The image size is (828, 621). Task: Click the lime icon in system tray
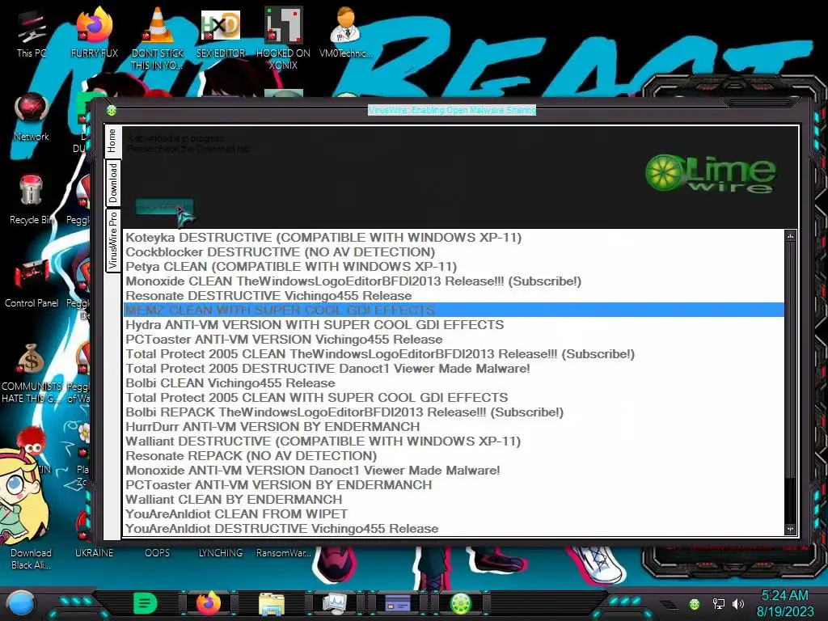pyautogui.click(x=695, y=604)
